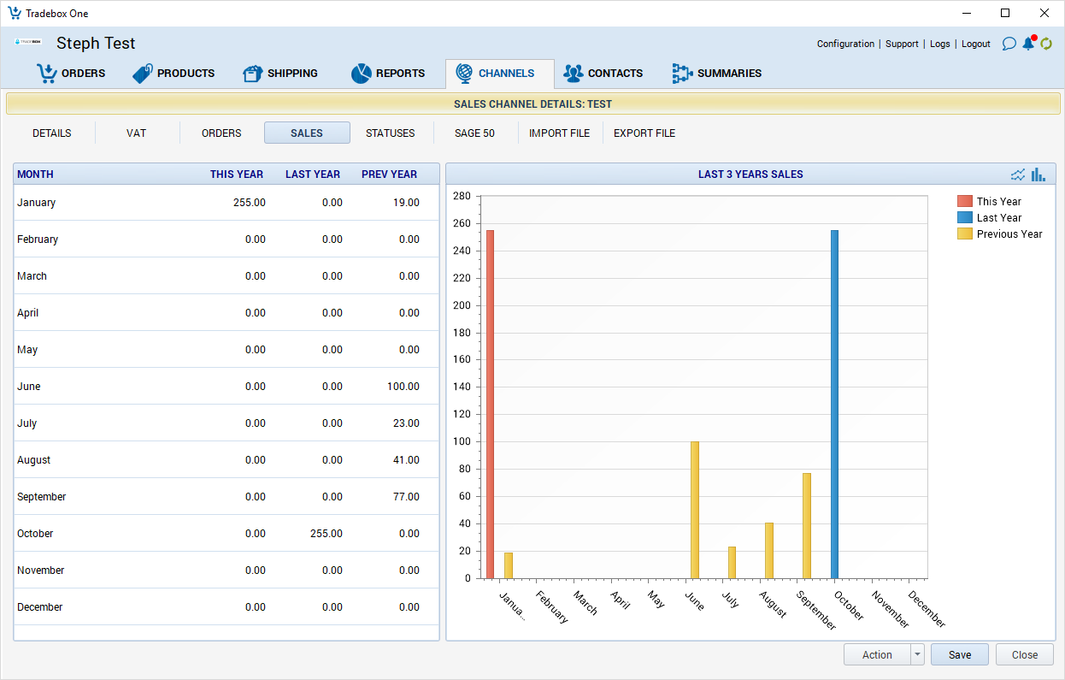The width and height of the screenshot is (1065, 680).
Task: Open the Import File tab
Action: tap(559, 133)
